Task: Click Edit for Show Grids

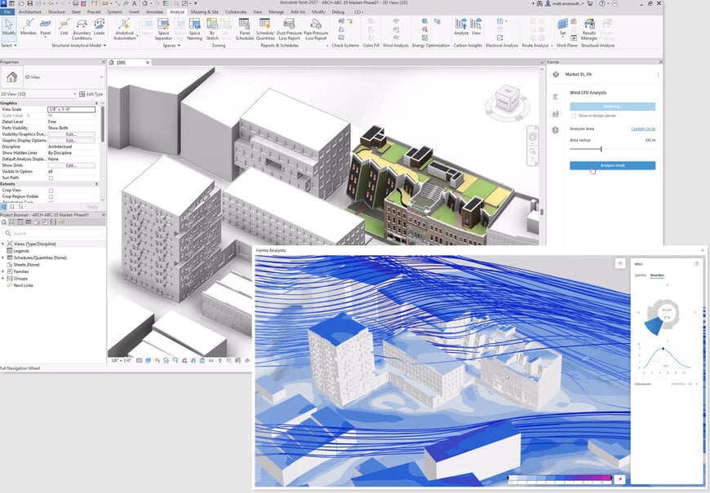Action: (72, 165)
